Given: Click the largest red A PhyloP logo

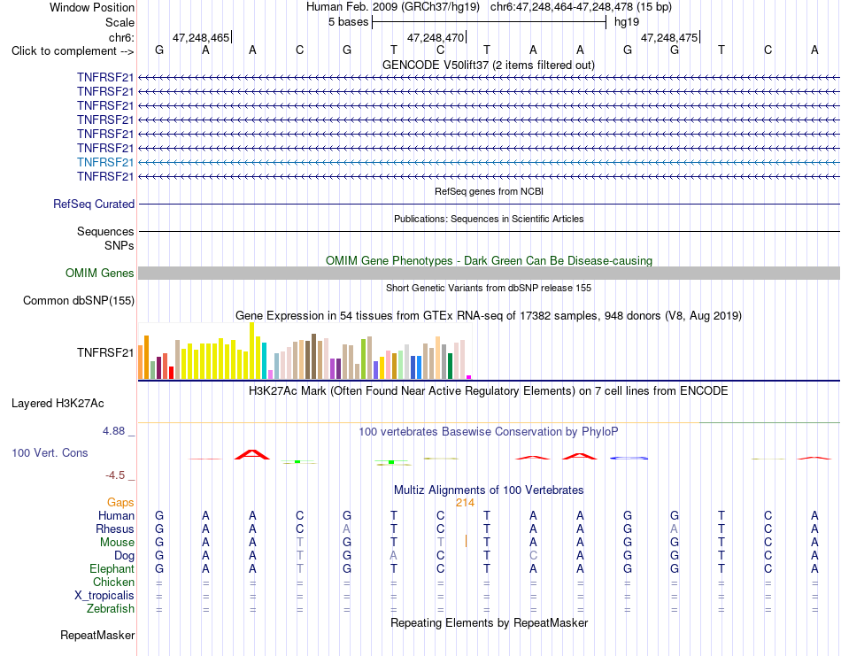Looking at the screenshot, I should click(x=252, y=454).
